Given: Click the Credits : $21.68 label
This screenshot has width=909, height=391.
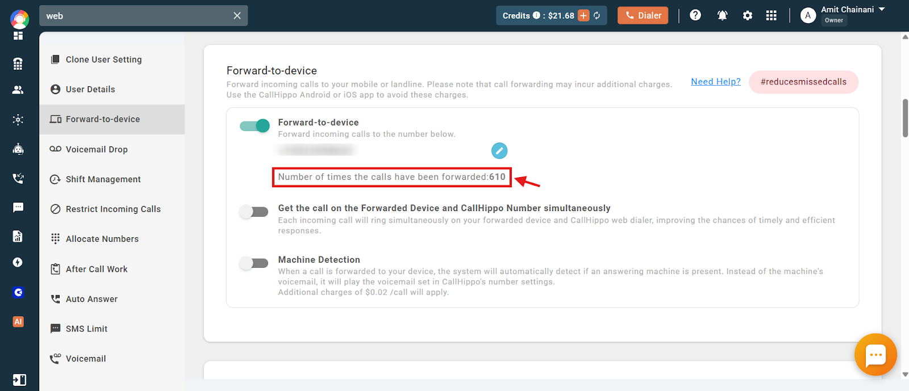Looking at the screenshot, I should click(538, 16).
